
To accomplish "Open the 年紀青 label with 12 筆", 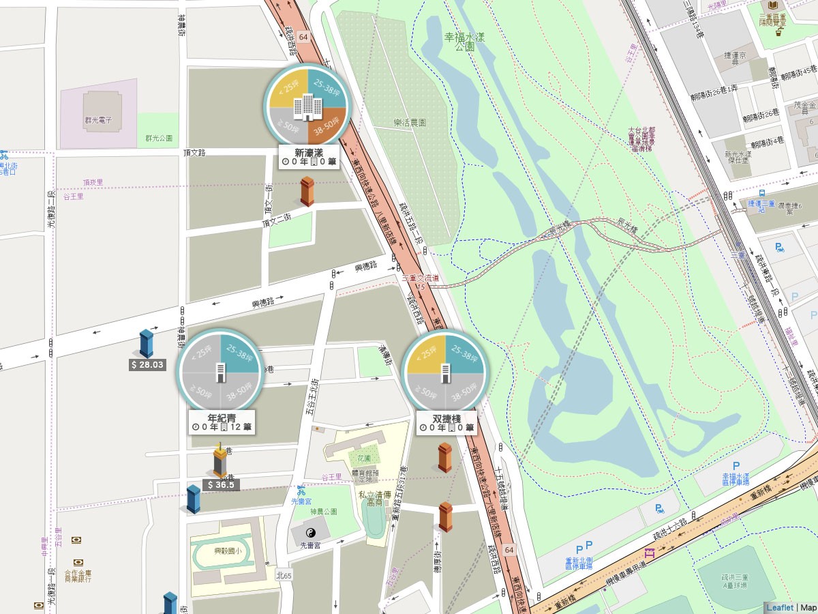I will point(222,422).
